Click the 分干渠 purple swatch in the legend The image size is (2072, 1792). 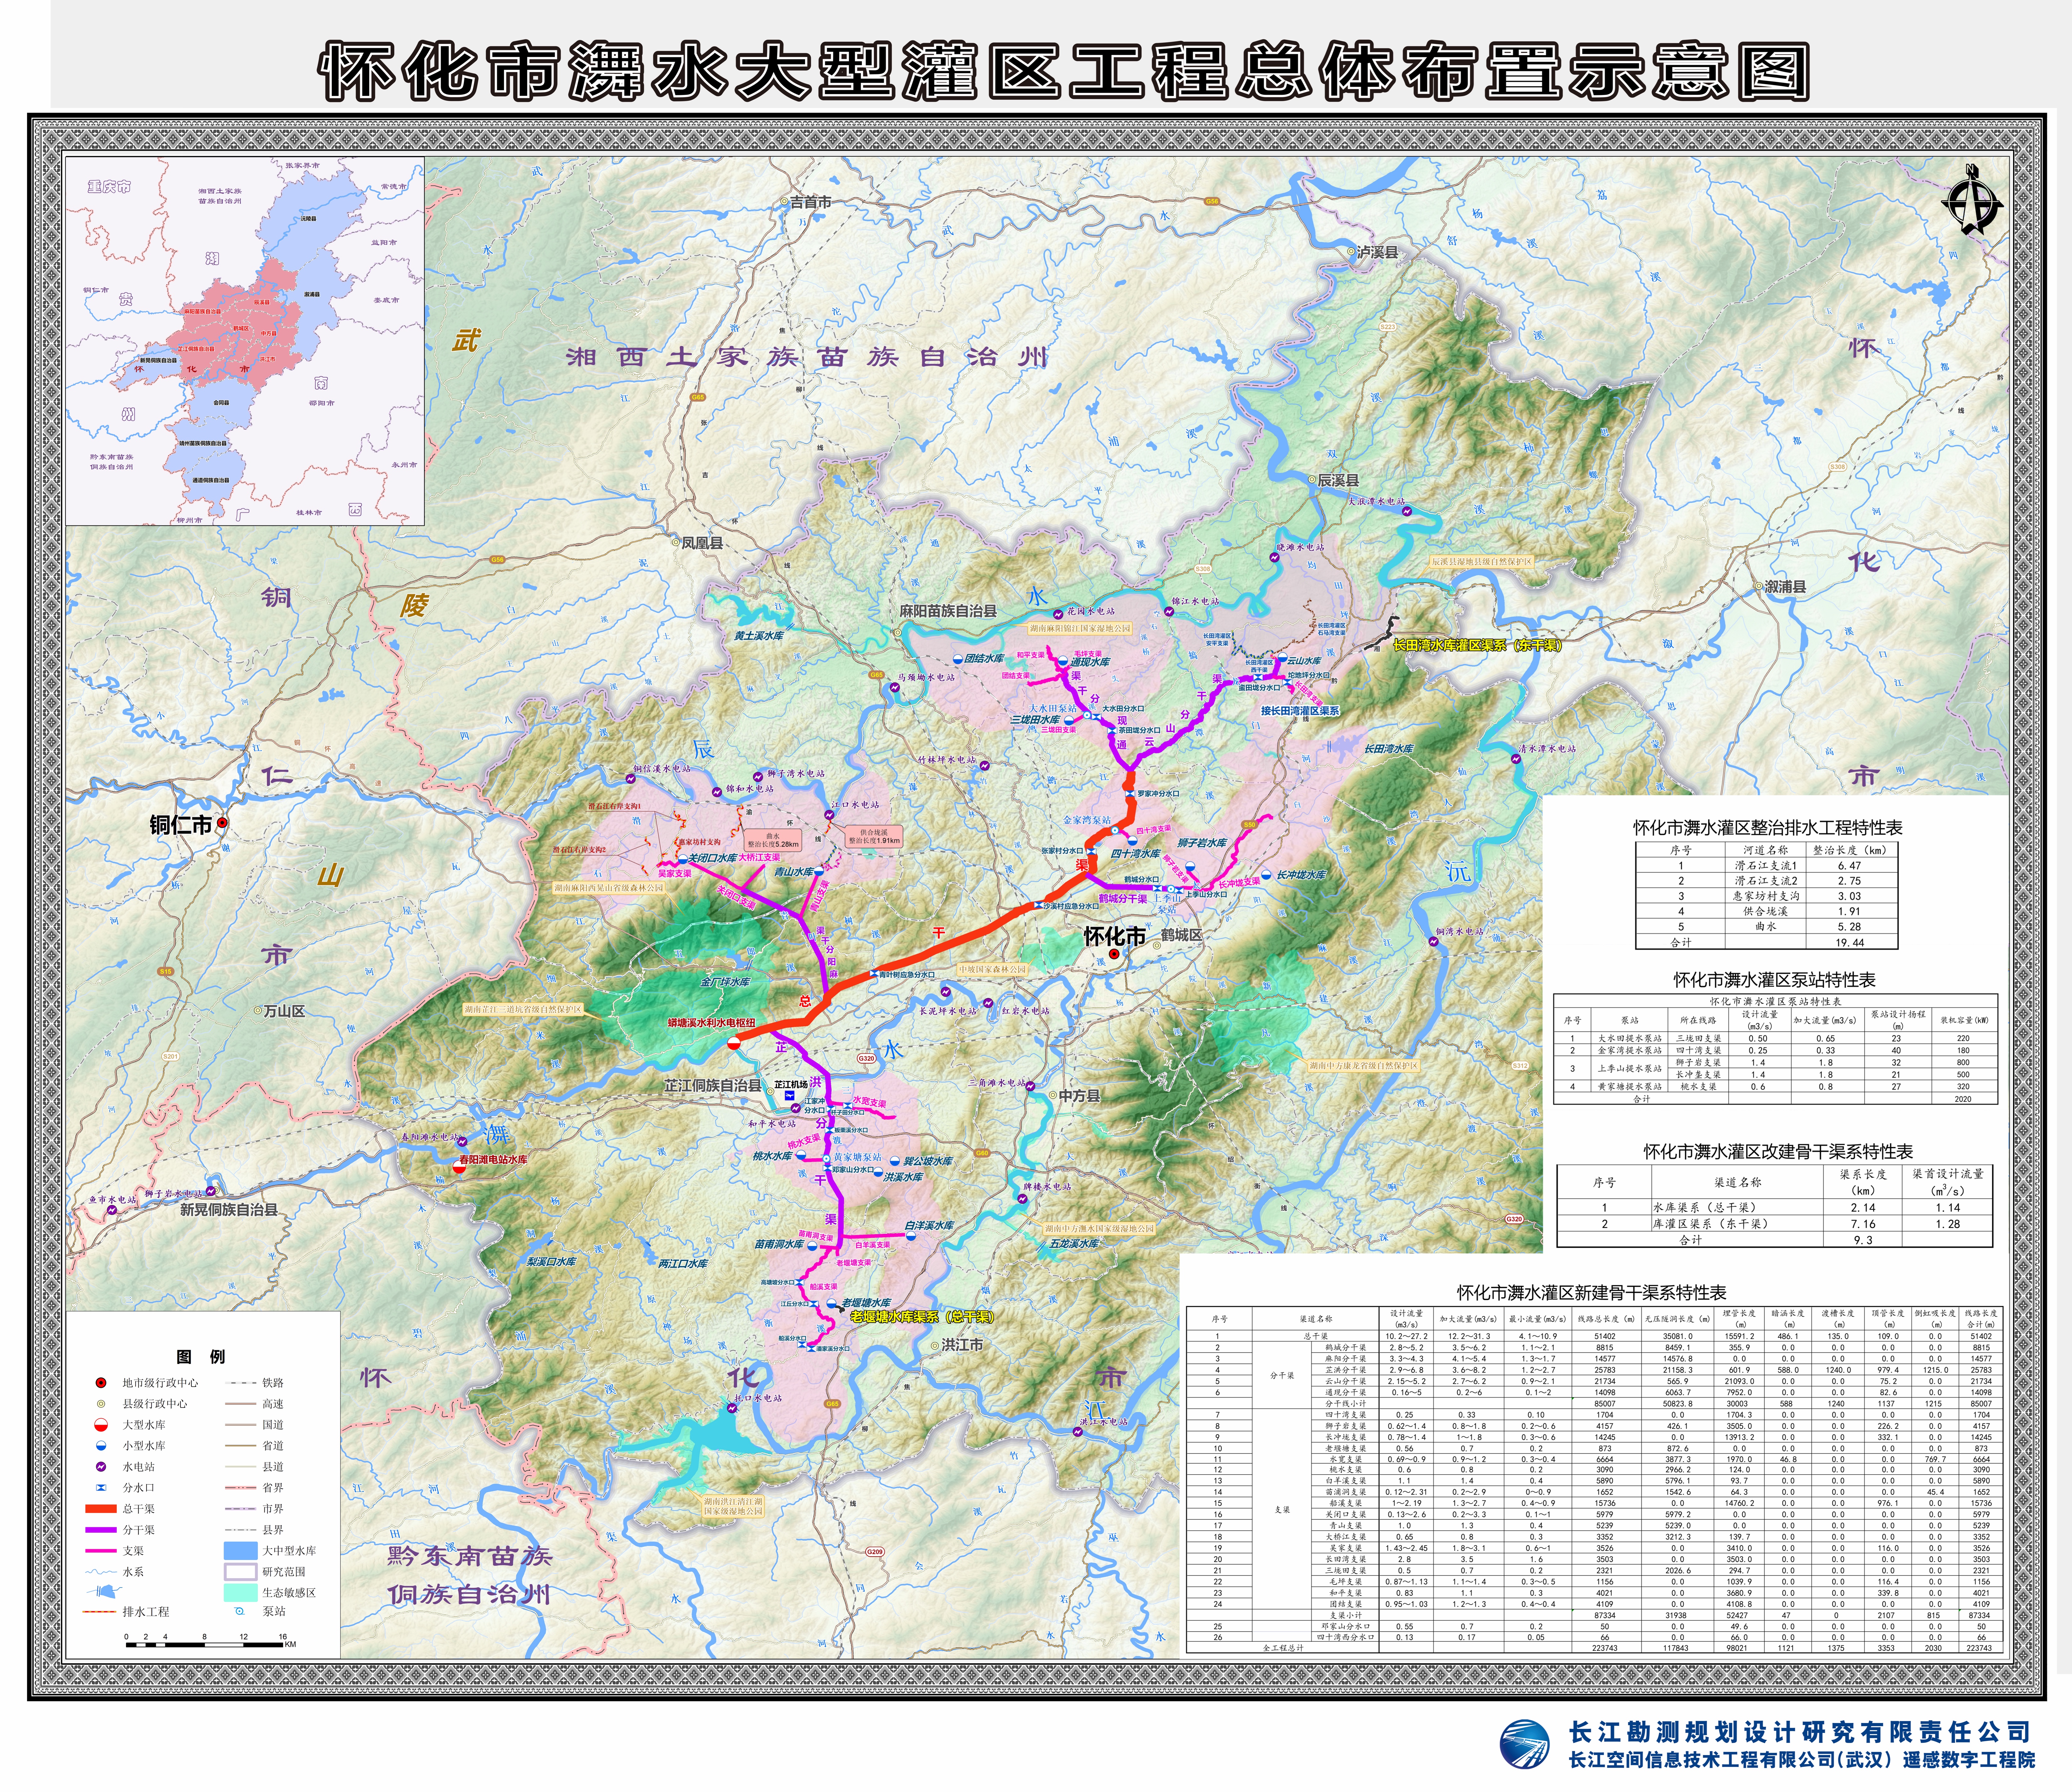101,1530
